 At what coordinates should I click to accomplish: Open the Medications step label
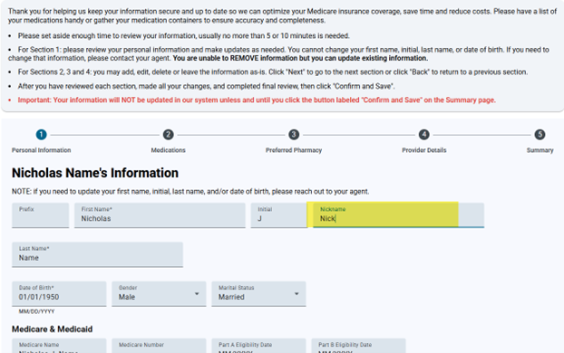(168, 150)
